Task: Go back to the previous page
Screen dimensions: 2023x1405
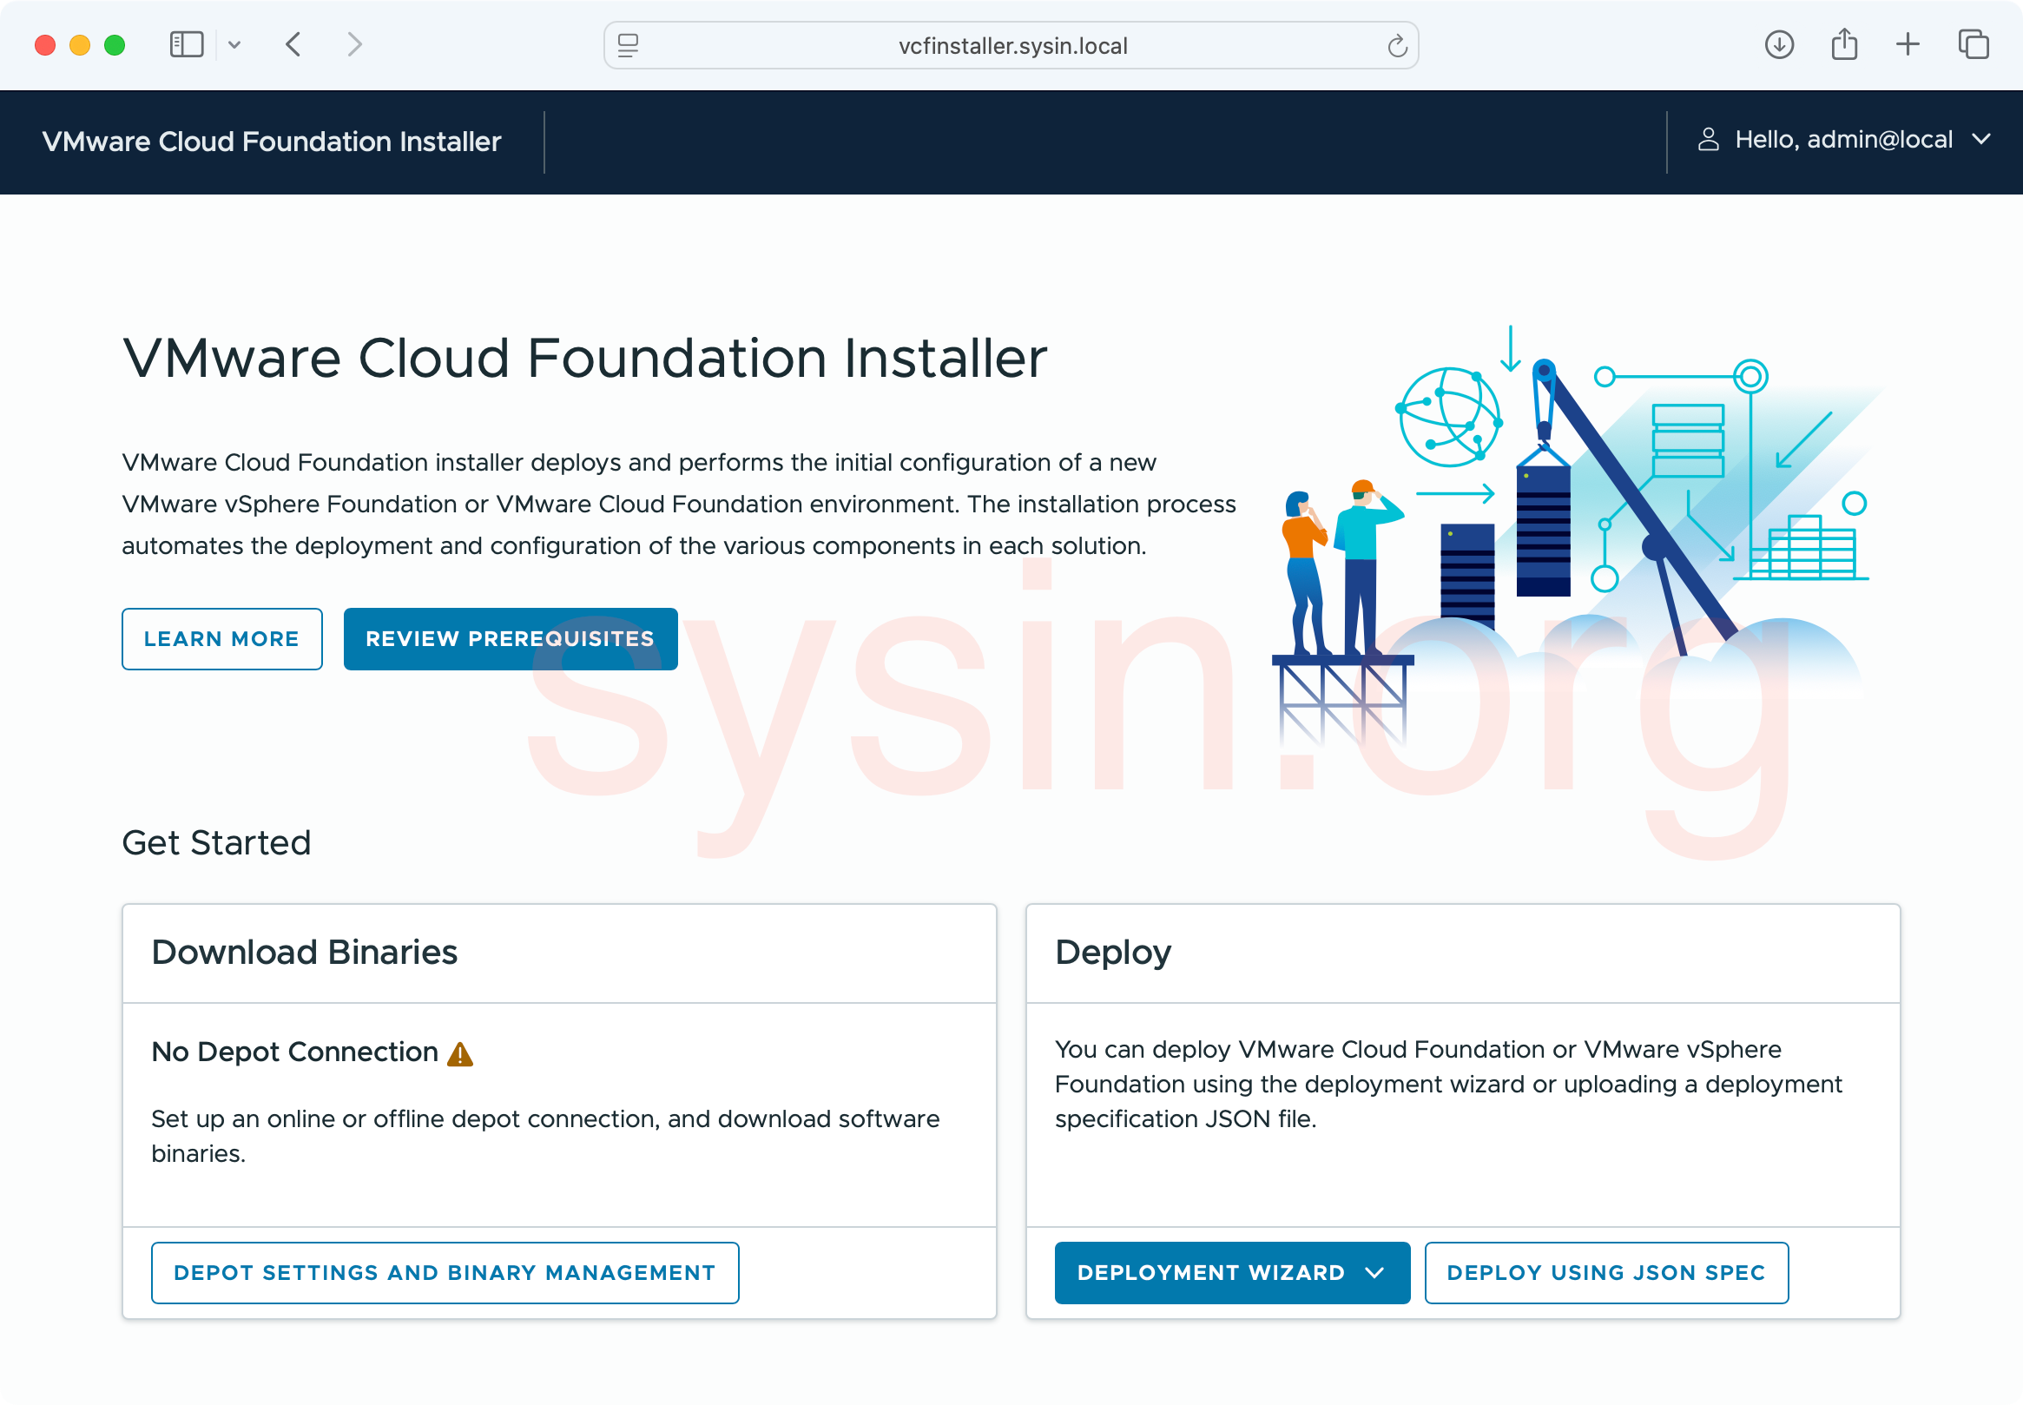Action: [294, 44]
